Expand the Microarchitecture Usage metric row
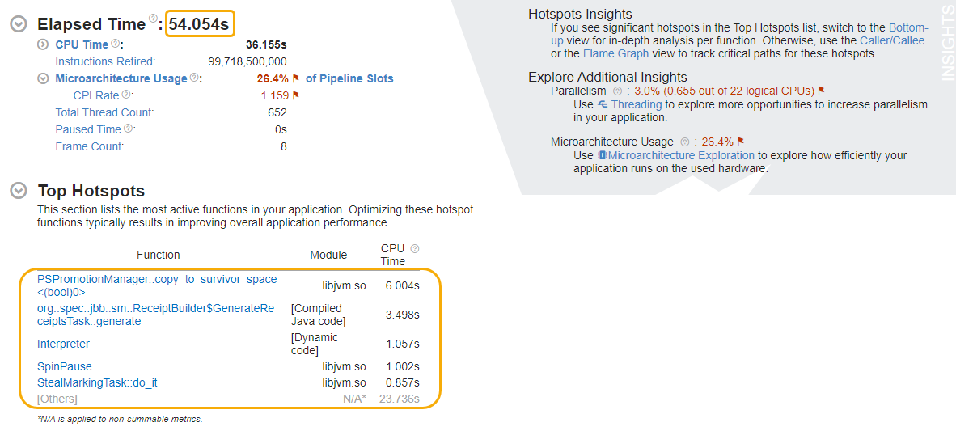The height and width of the screenshot is (431, 956). coord(43,78)
